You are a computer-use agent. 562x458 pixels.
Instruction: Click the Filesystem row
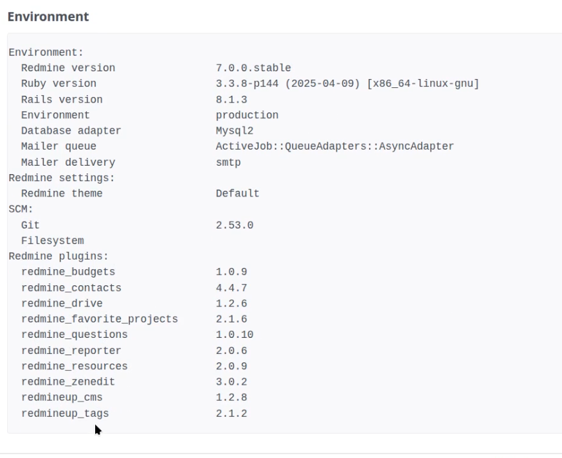click(x=52, y=241)
